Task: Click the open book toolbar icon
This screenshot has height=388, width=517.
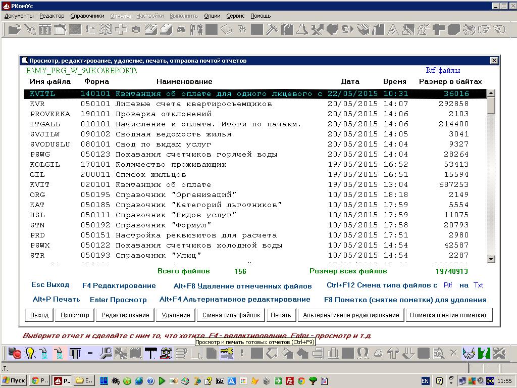Action: click(x=105, y=29)
